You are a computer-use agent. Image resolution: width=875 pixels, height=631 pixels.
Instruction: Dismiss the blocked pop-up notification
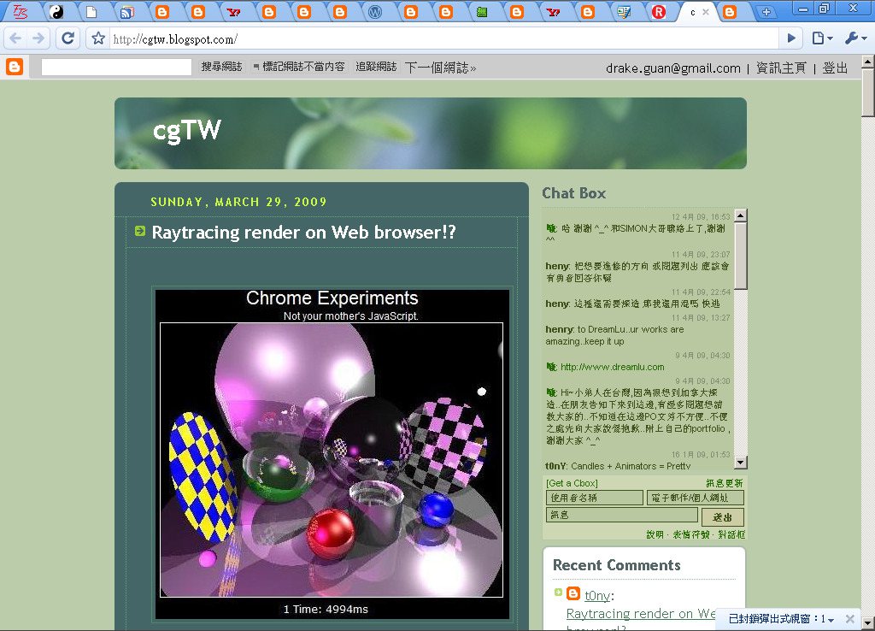[x=850, y=619]
